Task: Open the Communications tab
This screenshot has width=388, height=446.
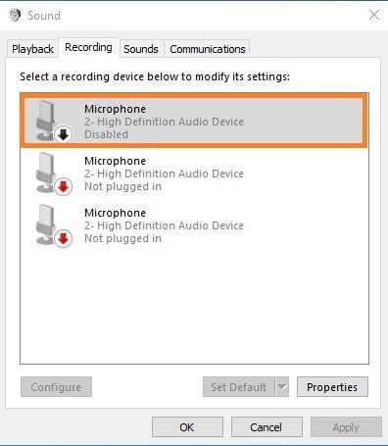Action: 208,49
